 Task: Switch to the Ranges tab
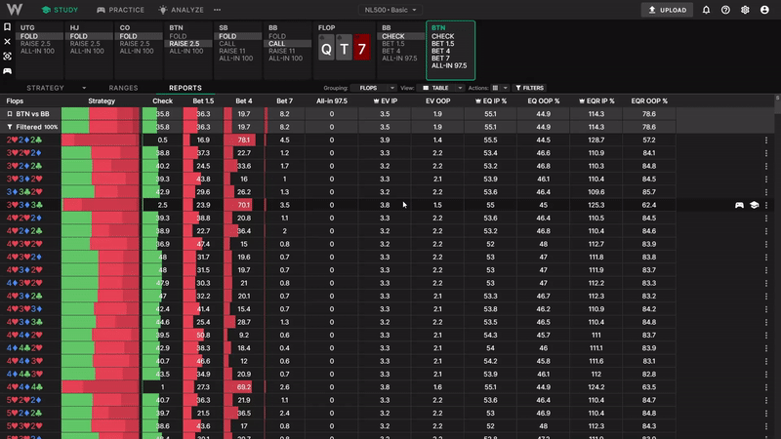tap(123, 88)
